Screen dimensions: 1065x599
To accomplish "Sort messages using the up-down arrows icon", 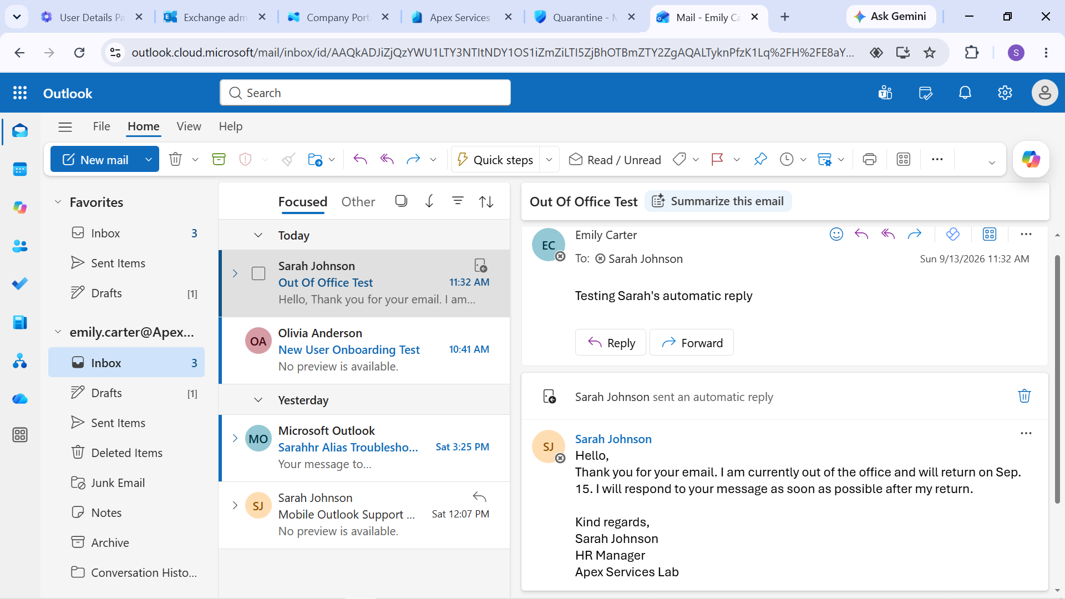I will (x=486, y=202).
